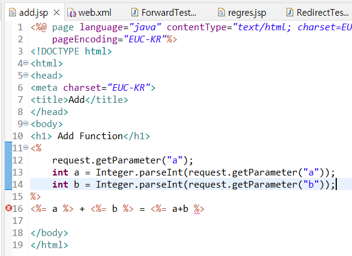
Task: Click the int a declaration on line 13
Action: click(x=193, y=172)
